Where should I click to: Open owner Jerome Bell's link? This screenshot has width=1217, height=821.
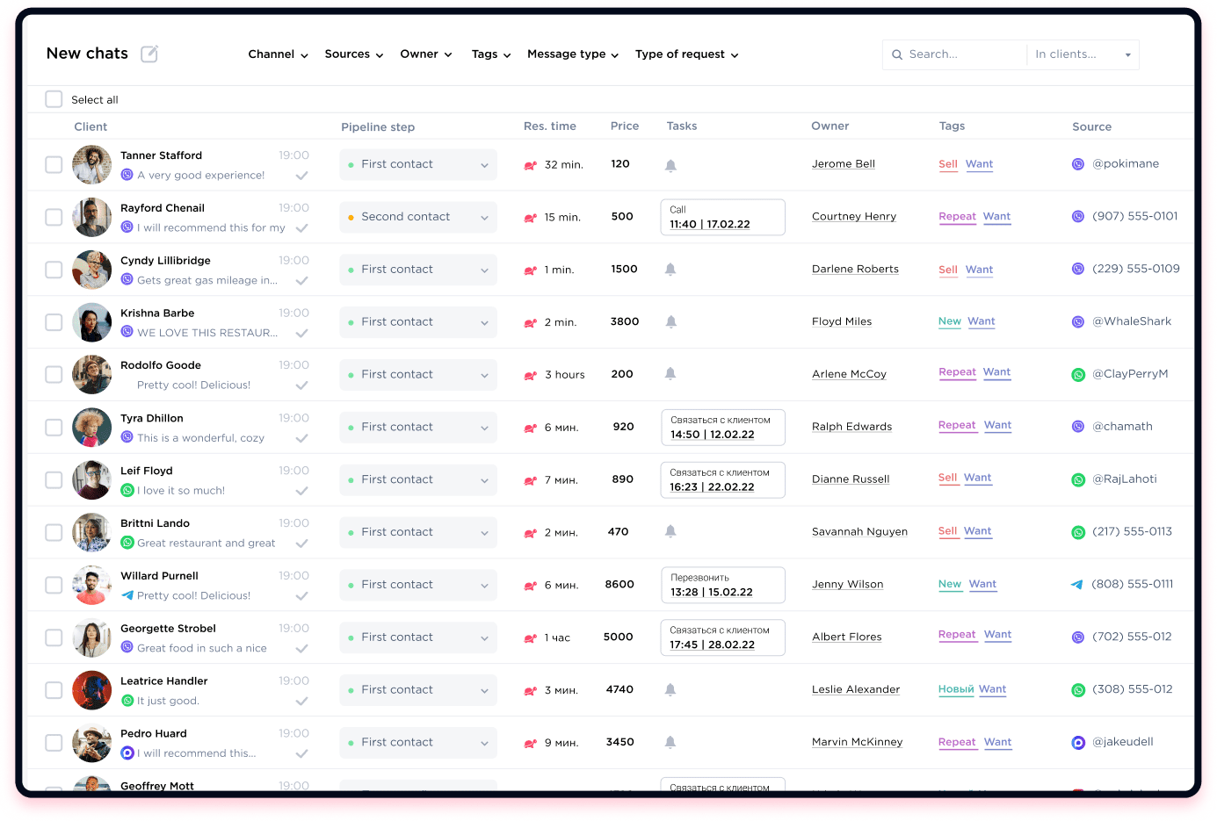(844, 164)
